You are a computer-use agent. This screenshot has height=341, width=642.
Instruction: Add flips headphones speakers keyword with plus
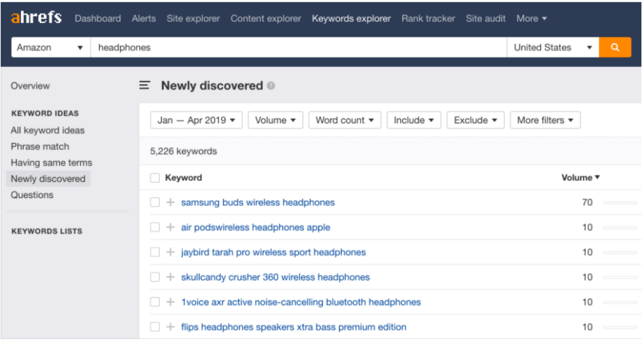(x=170, y=327)
